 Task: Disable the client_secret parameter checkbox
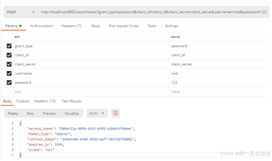[9, 64]
